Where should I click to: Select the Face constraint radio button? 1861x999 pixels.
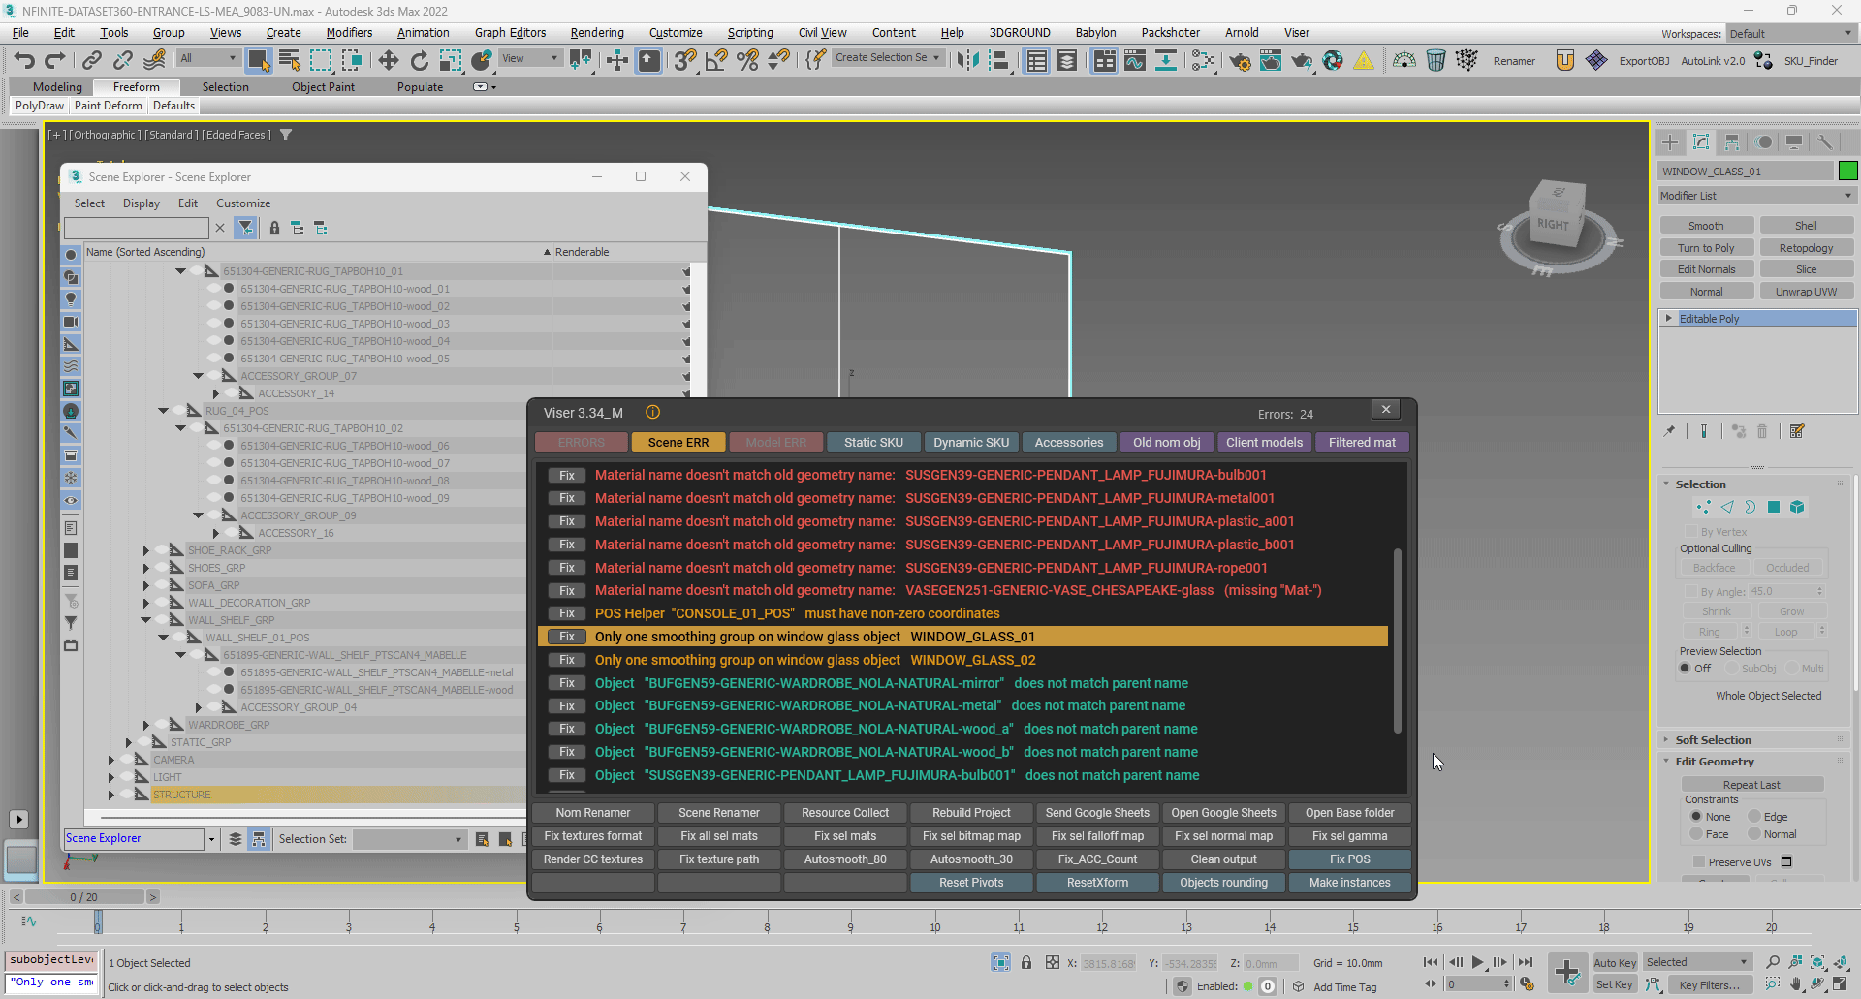pyautogui.click(x=1696, y=834)
